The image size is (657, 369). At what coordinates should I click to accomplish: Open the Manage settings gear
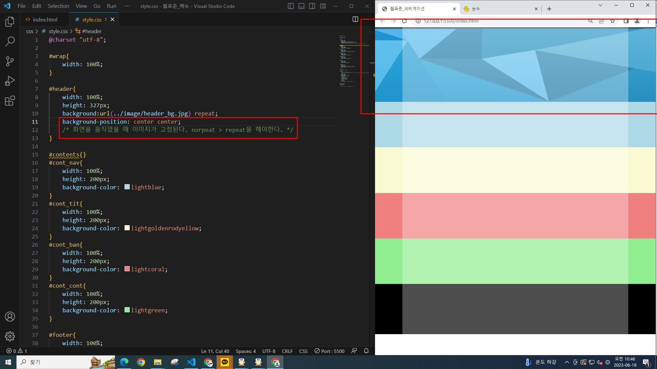10,336
